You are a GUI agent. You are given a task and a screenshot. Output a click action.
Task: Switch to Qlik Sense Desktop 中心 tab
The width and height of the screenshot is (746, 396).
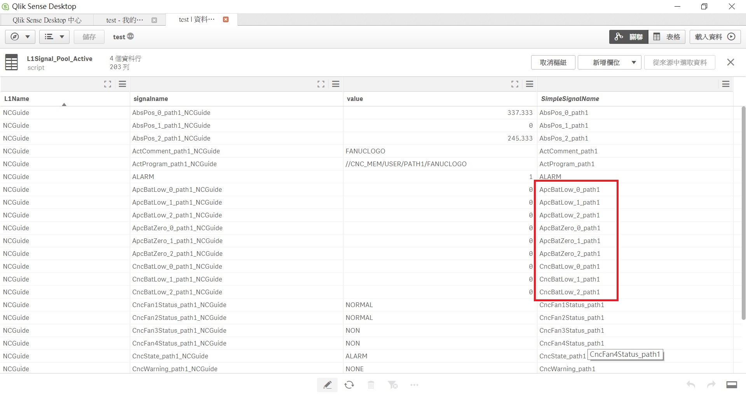47,20
